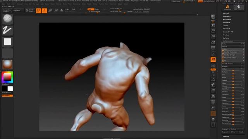248x139 pixels.
Task: Click the QuickSave button
Action: [176, 1]
